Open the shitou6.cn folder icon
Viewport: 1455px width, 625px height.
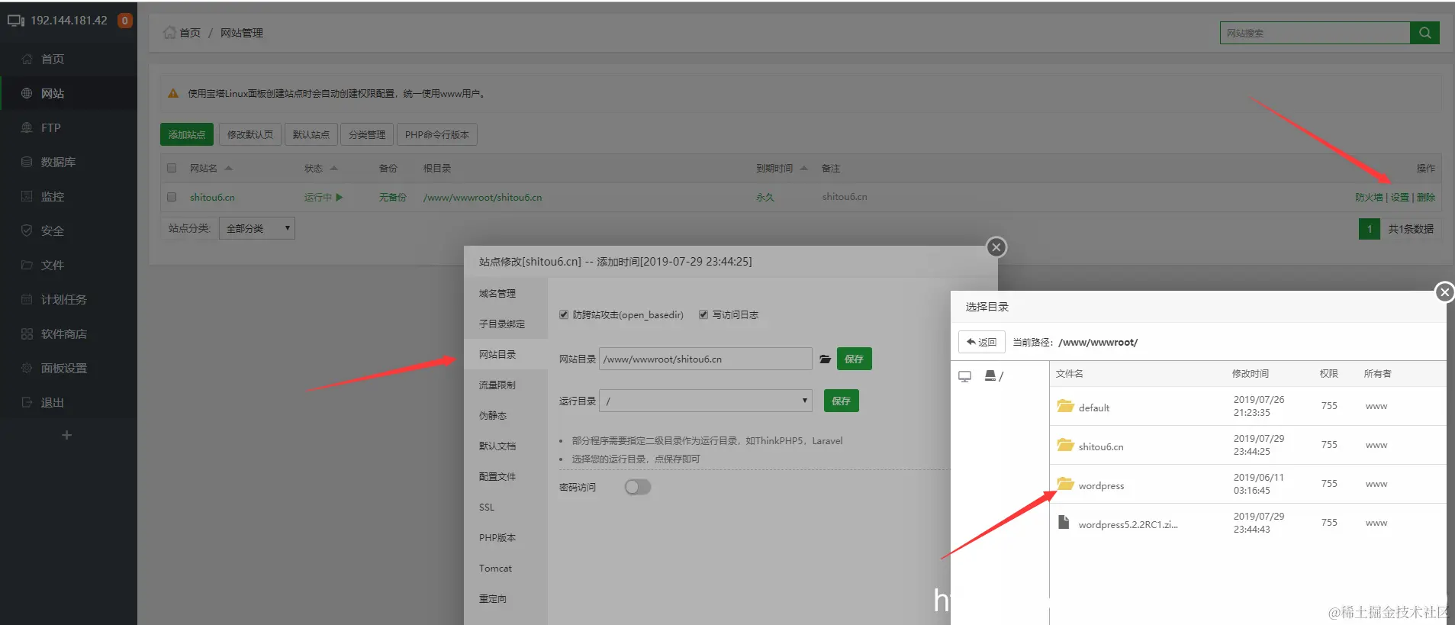point(1065,445)
